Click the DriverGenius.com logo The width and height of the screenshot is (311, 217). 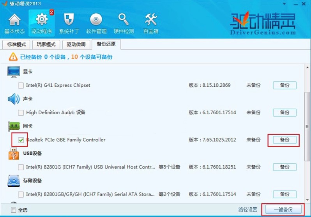(x=263, y=23)
